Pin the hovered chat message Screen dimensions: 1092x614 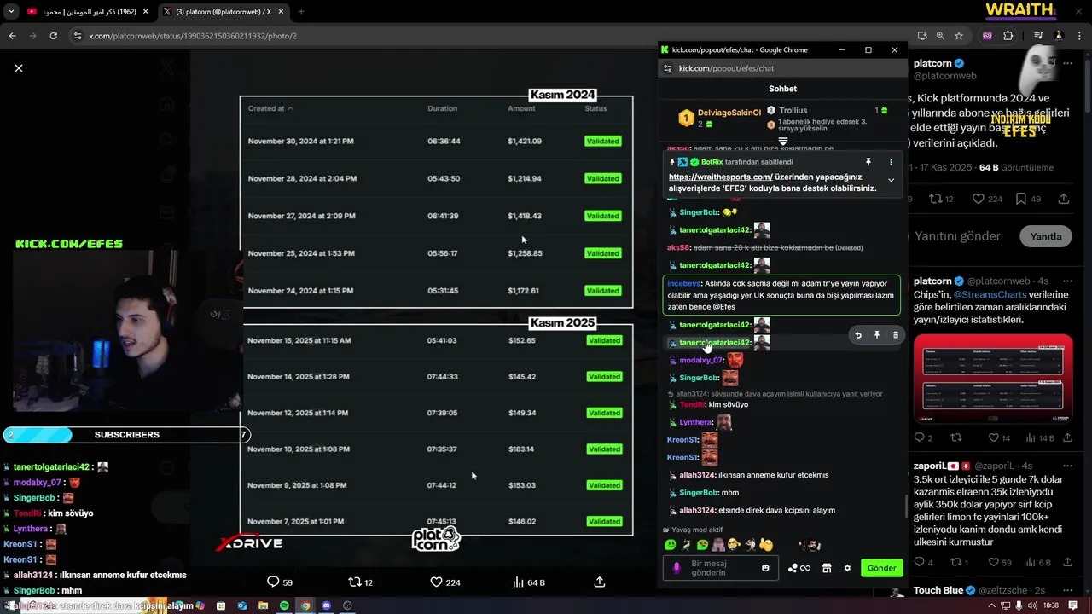point(877,335)
